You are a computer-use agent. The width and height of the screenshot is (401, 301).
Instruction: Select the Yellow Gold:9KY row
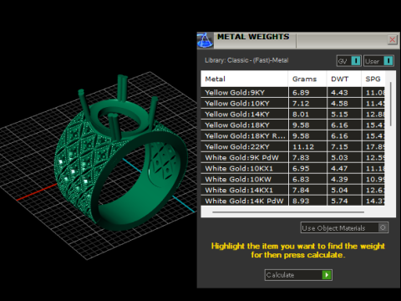point(292,93)
